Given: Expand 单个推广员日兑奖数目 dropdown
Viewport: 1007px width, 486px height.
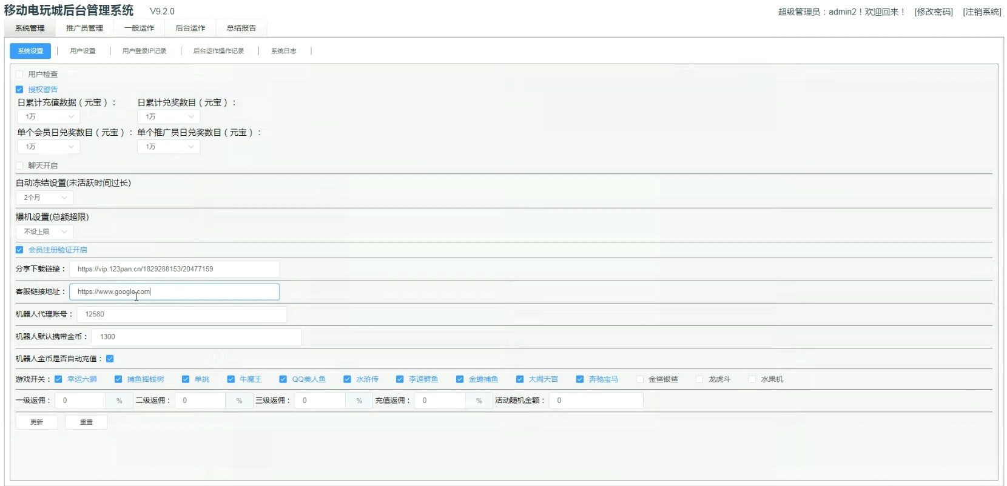Looking at the screenshot, I should pyautogui.click(x=169, y=147).
